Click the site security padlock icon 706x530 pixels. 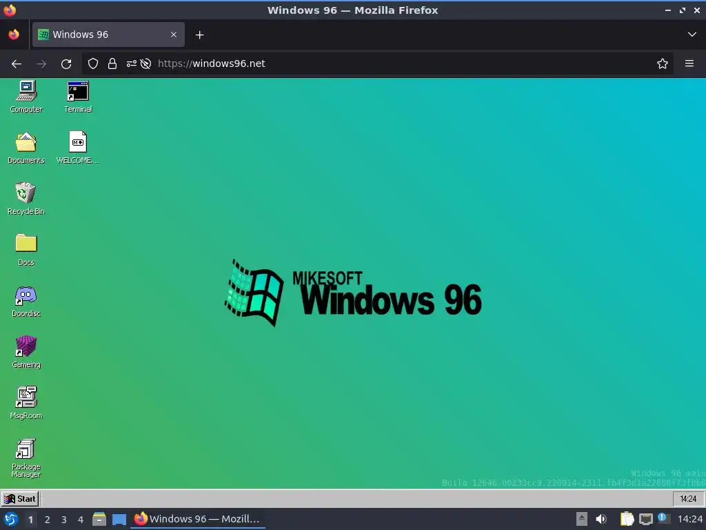(112, 63)
